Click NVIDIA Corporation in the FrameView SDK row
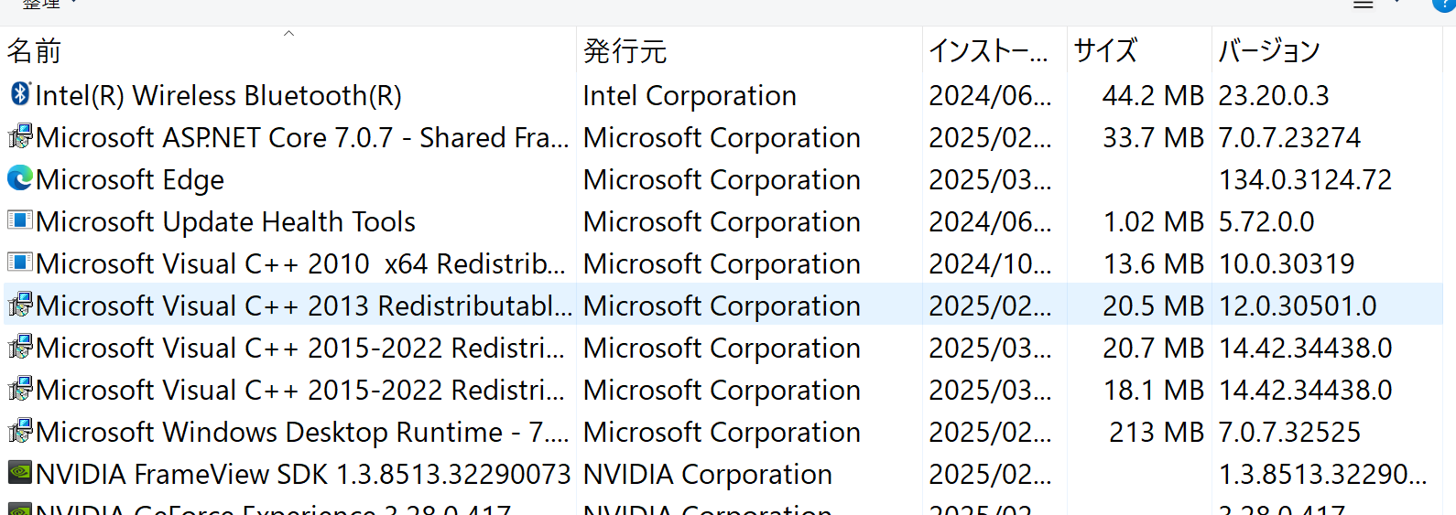This screenshot has height=515, width=1456. pyautogui.click(x=708, y=475)
